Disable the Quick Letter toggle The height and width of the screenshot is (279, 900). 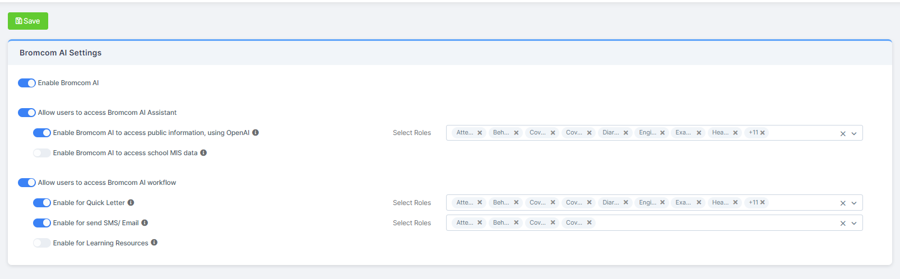pos(42,203)
